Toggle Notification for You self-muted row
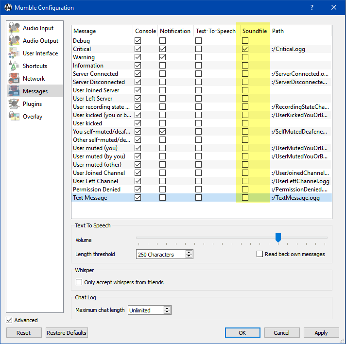Image resolution: width=346 pixels, height=344 pixels. coord(162,132)
